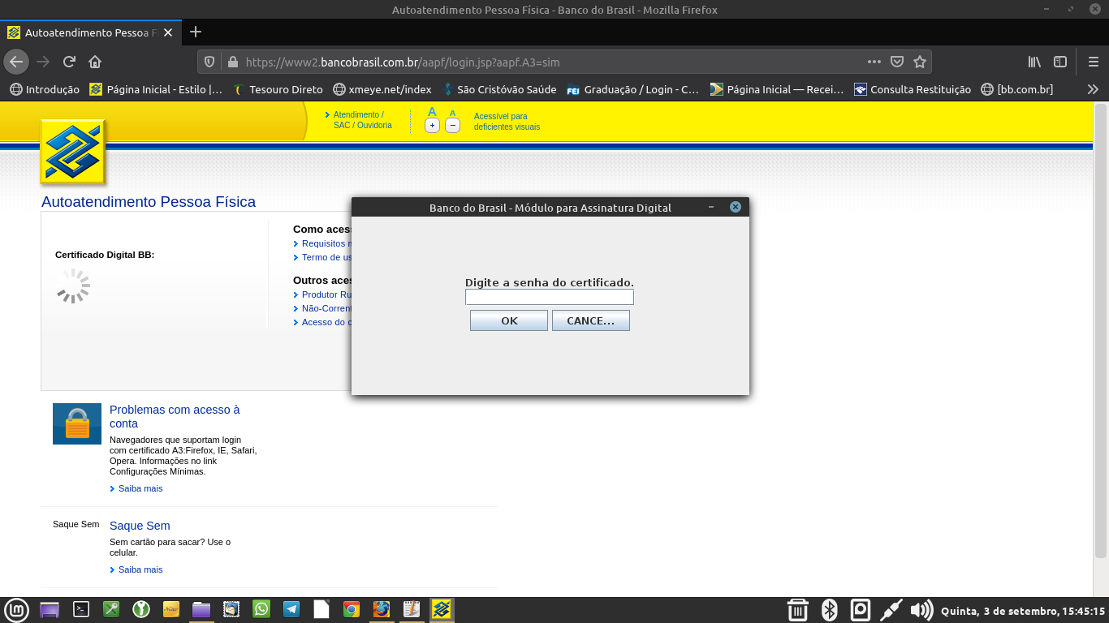Screen dimensions: 1109x623
Task: Open Problemas com acesso à conta link
Action: point(175,416)
